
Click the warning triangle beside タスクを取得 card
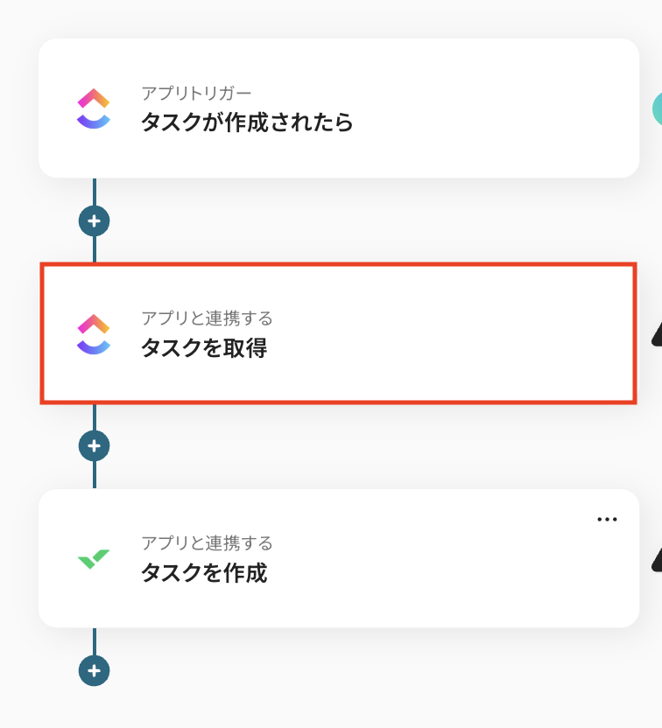656,332
